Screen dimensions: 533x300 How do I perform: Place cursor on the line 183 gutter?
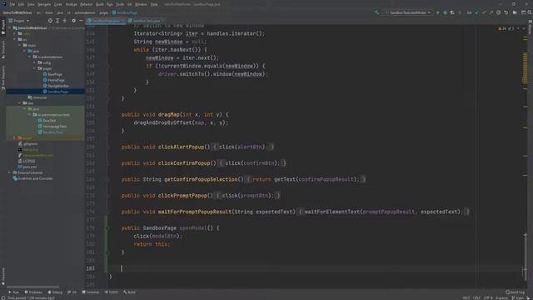pos(91,268)
